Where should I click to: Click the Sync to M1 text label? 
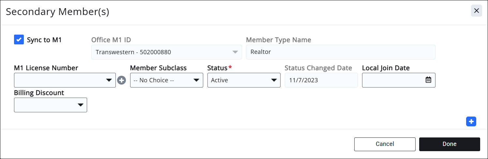pos(44,40)
